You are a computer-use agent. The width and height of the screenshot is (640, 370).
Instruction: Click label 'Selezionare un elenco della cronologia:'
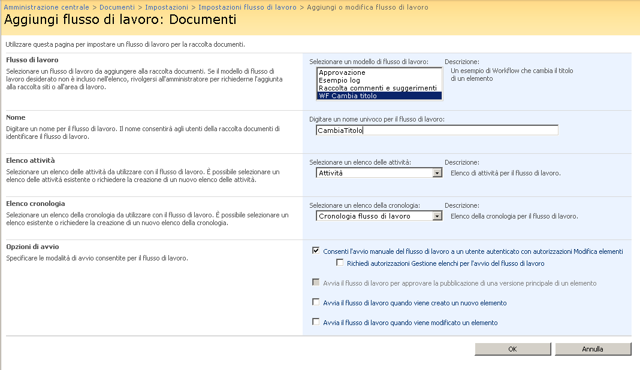coord(364,205)
